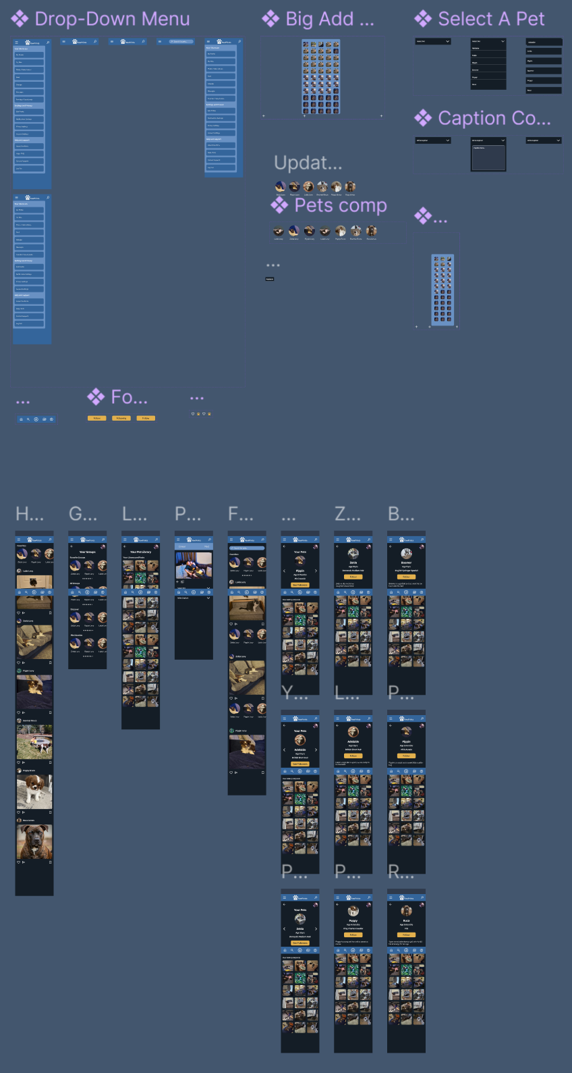Click the profile icon at the end of the standalone navigation bar
This screenshot has height=1073, width=572.
pyautogui.click(x=51, y=419)
